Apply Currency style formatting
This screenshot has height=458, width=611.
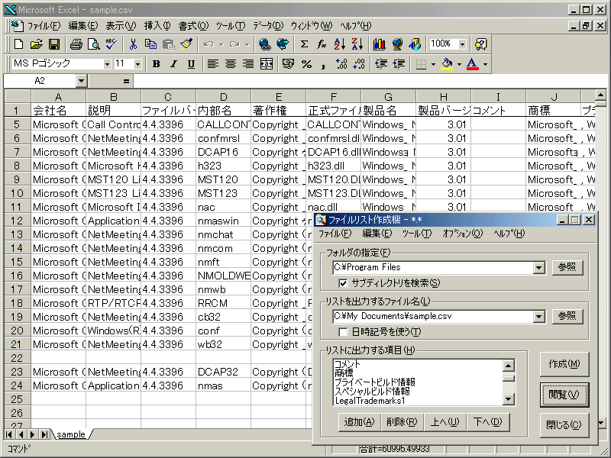tap(289, 64)
